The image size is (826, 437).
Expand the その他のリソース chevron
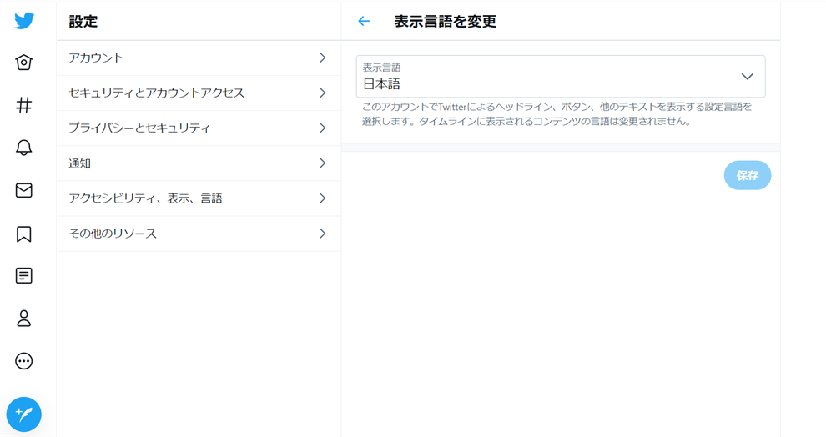322,234
